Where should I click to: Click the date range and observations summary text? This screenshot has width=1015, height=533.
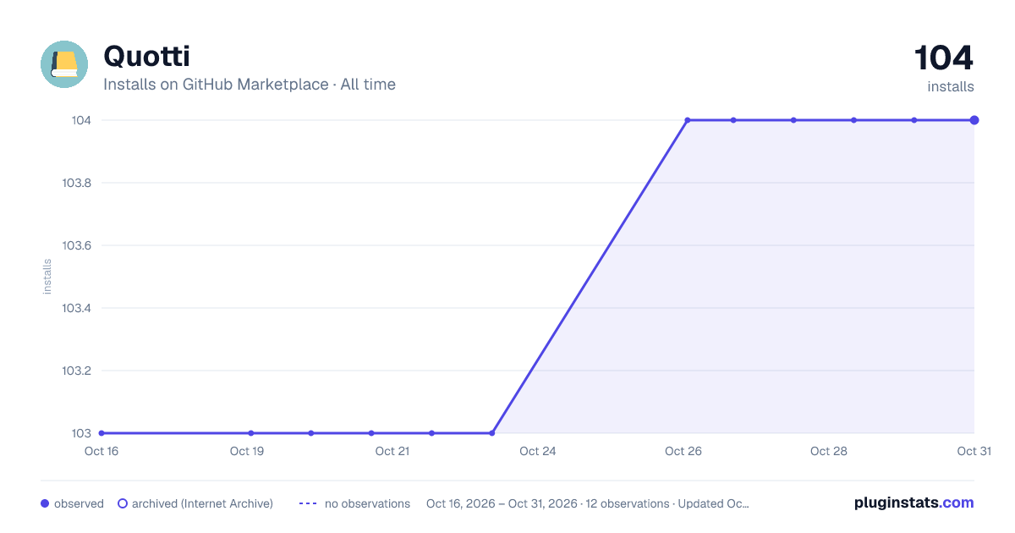588,503
